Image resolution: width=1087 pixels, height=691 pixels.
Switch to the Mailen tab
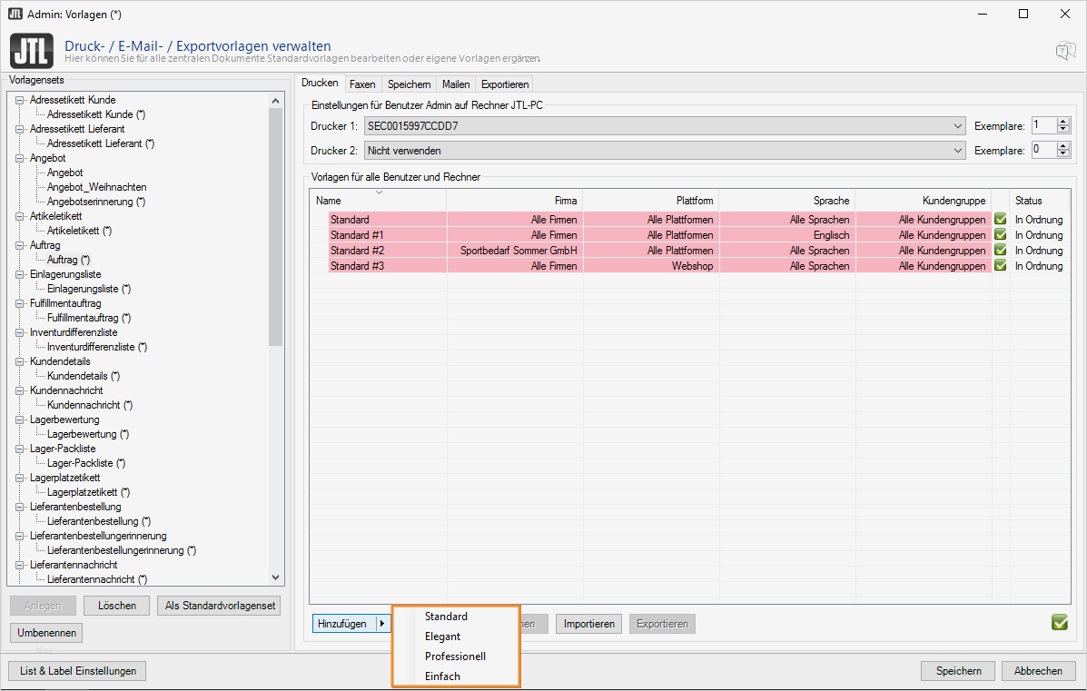click(456, 84)
